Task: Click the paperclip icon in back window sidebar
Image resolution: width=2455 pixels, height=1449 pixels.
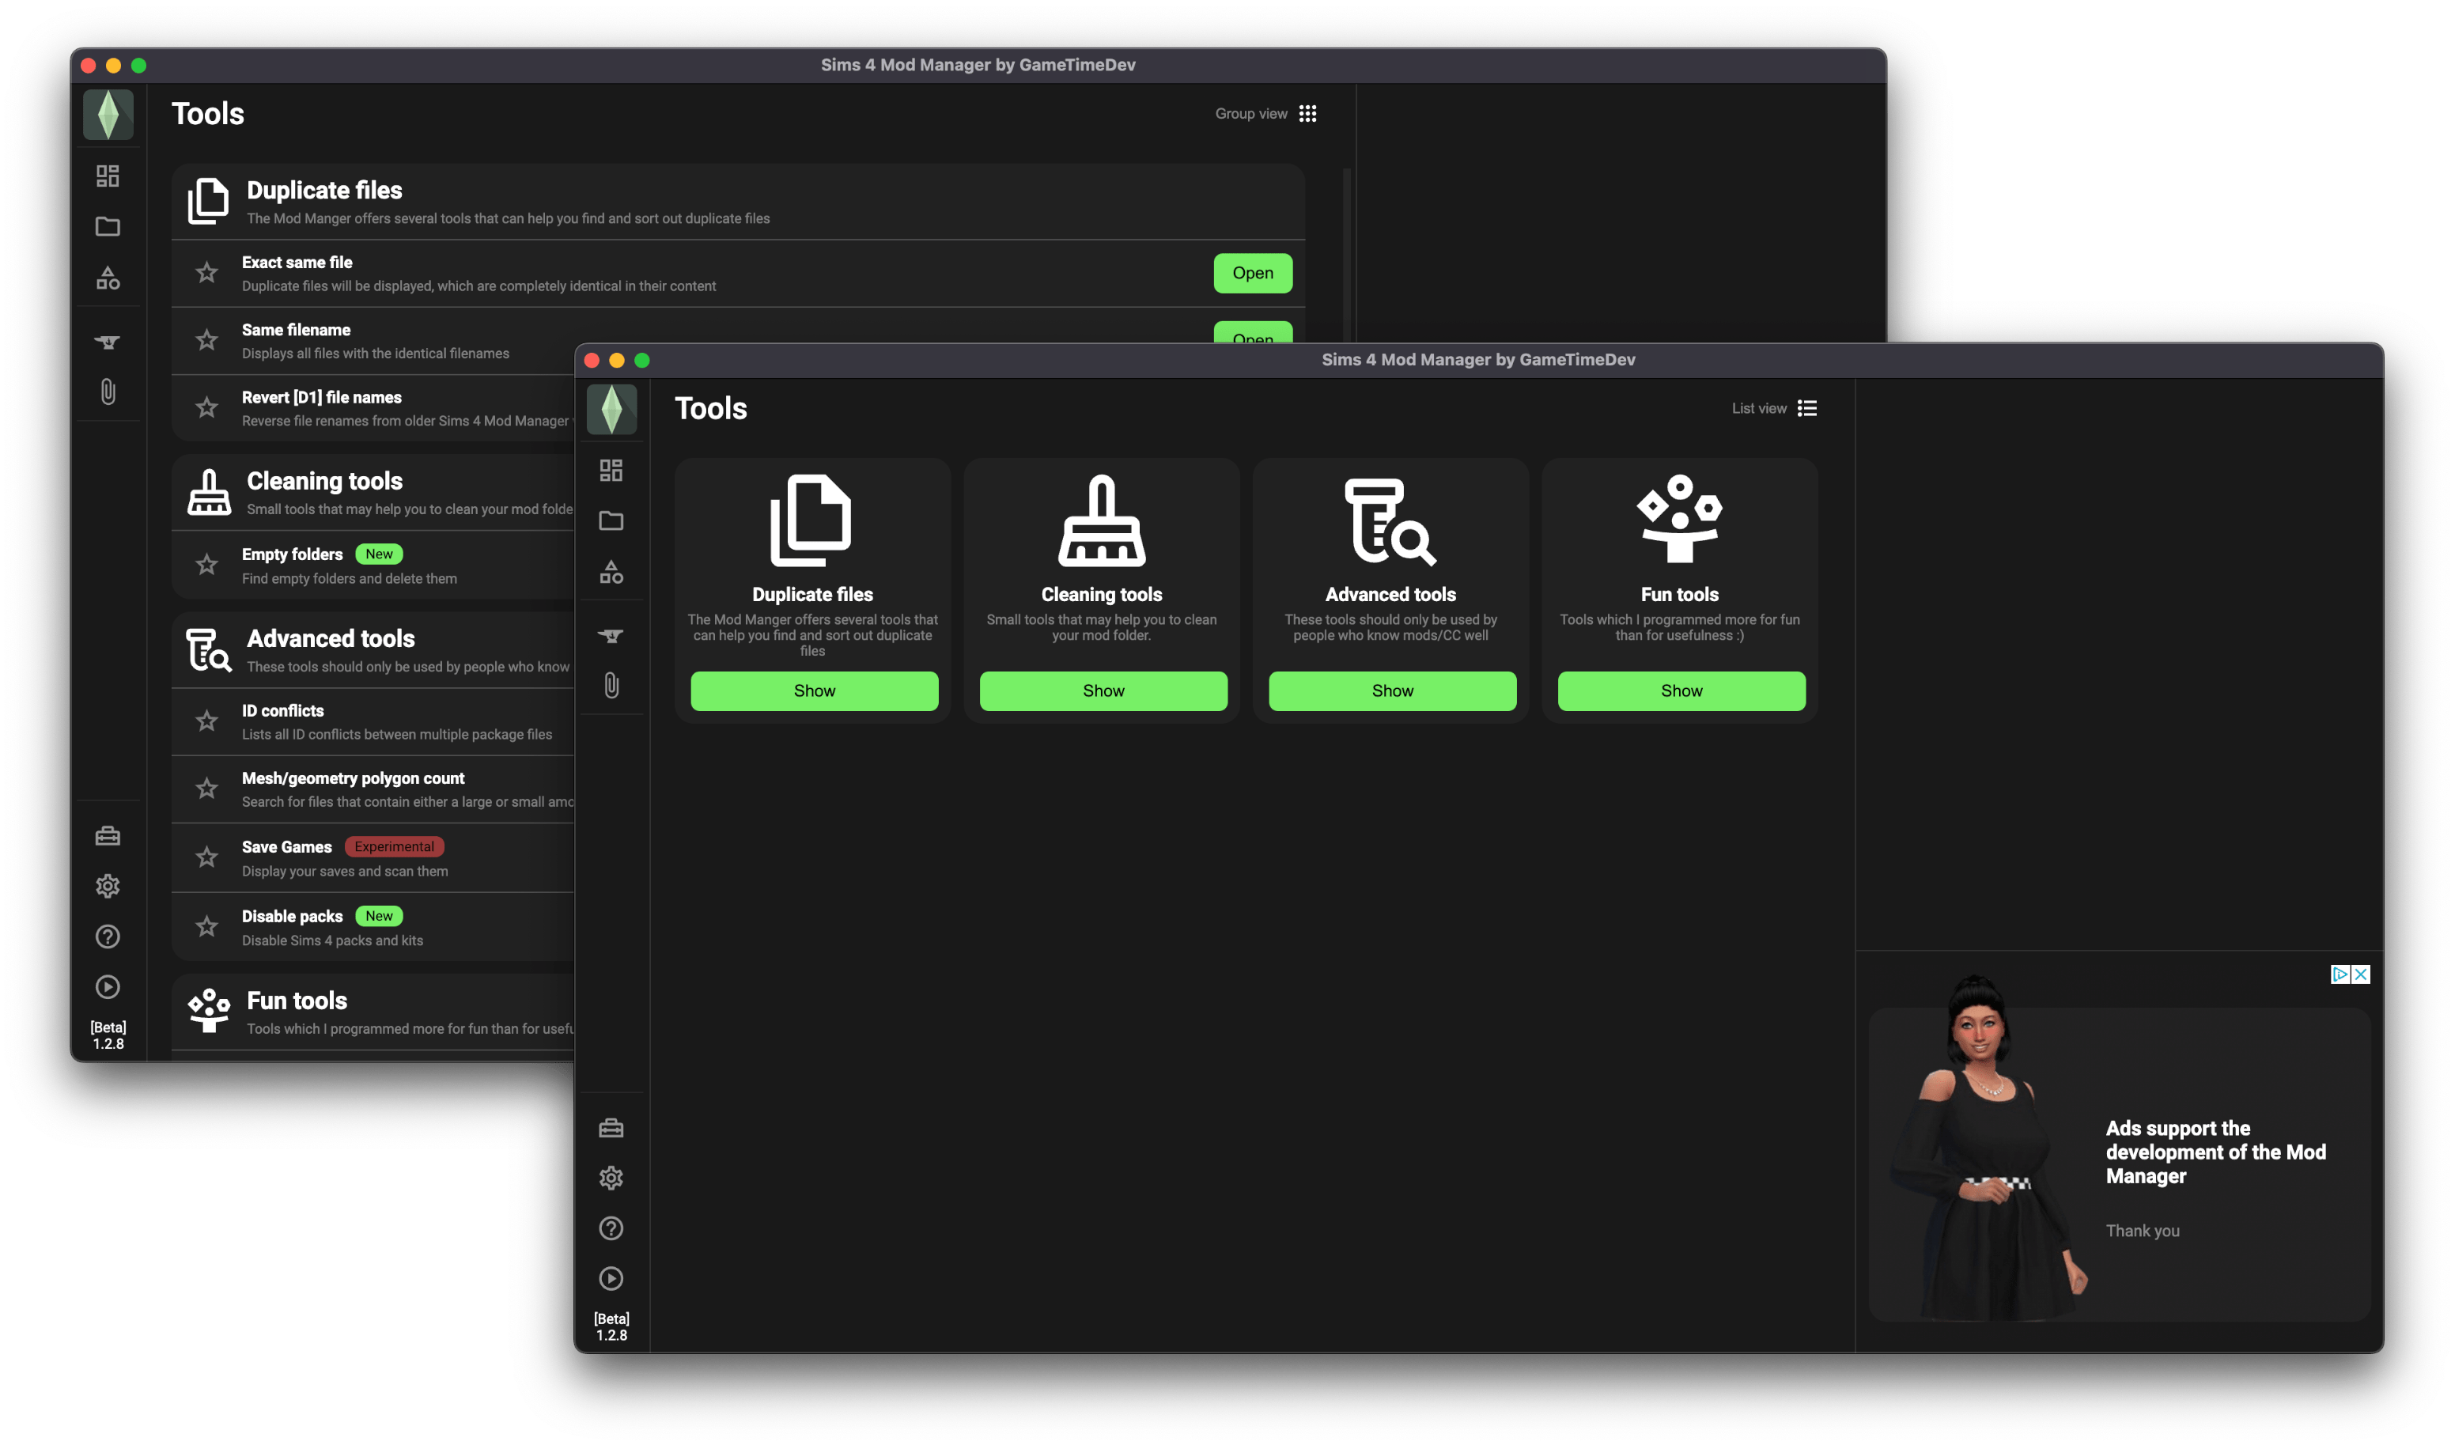Action: click(108, 392)
